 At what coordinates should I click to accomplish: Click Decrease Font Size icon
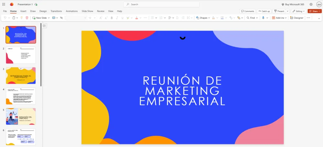click(106, 18)
